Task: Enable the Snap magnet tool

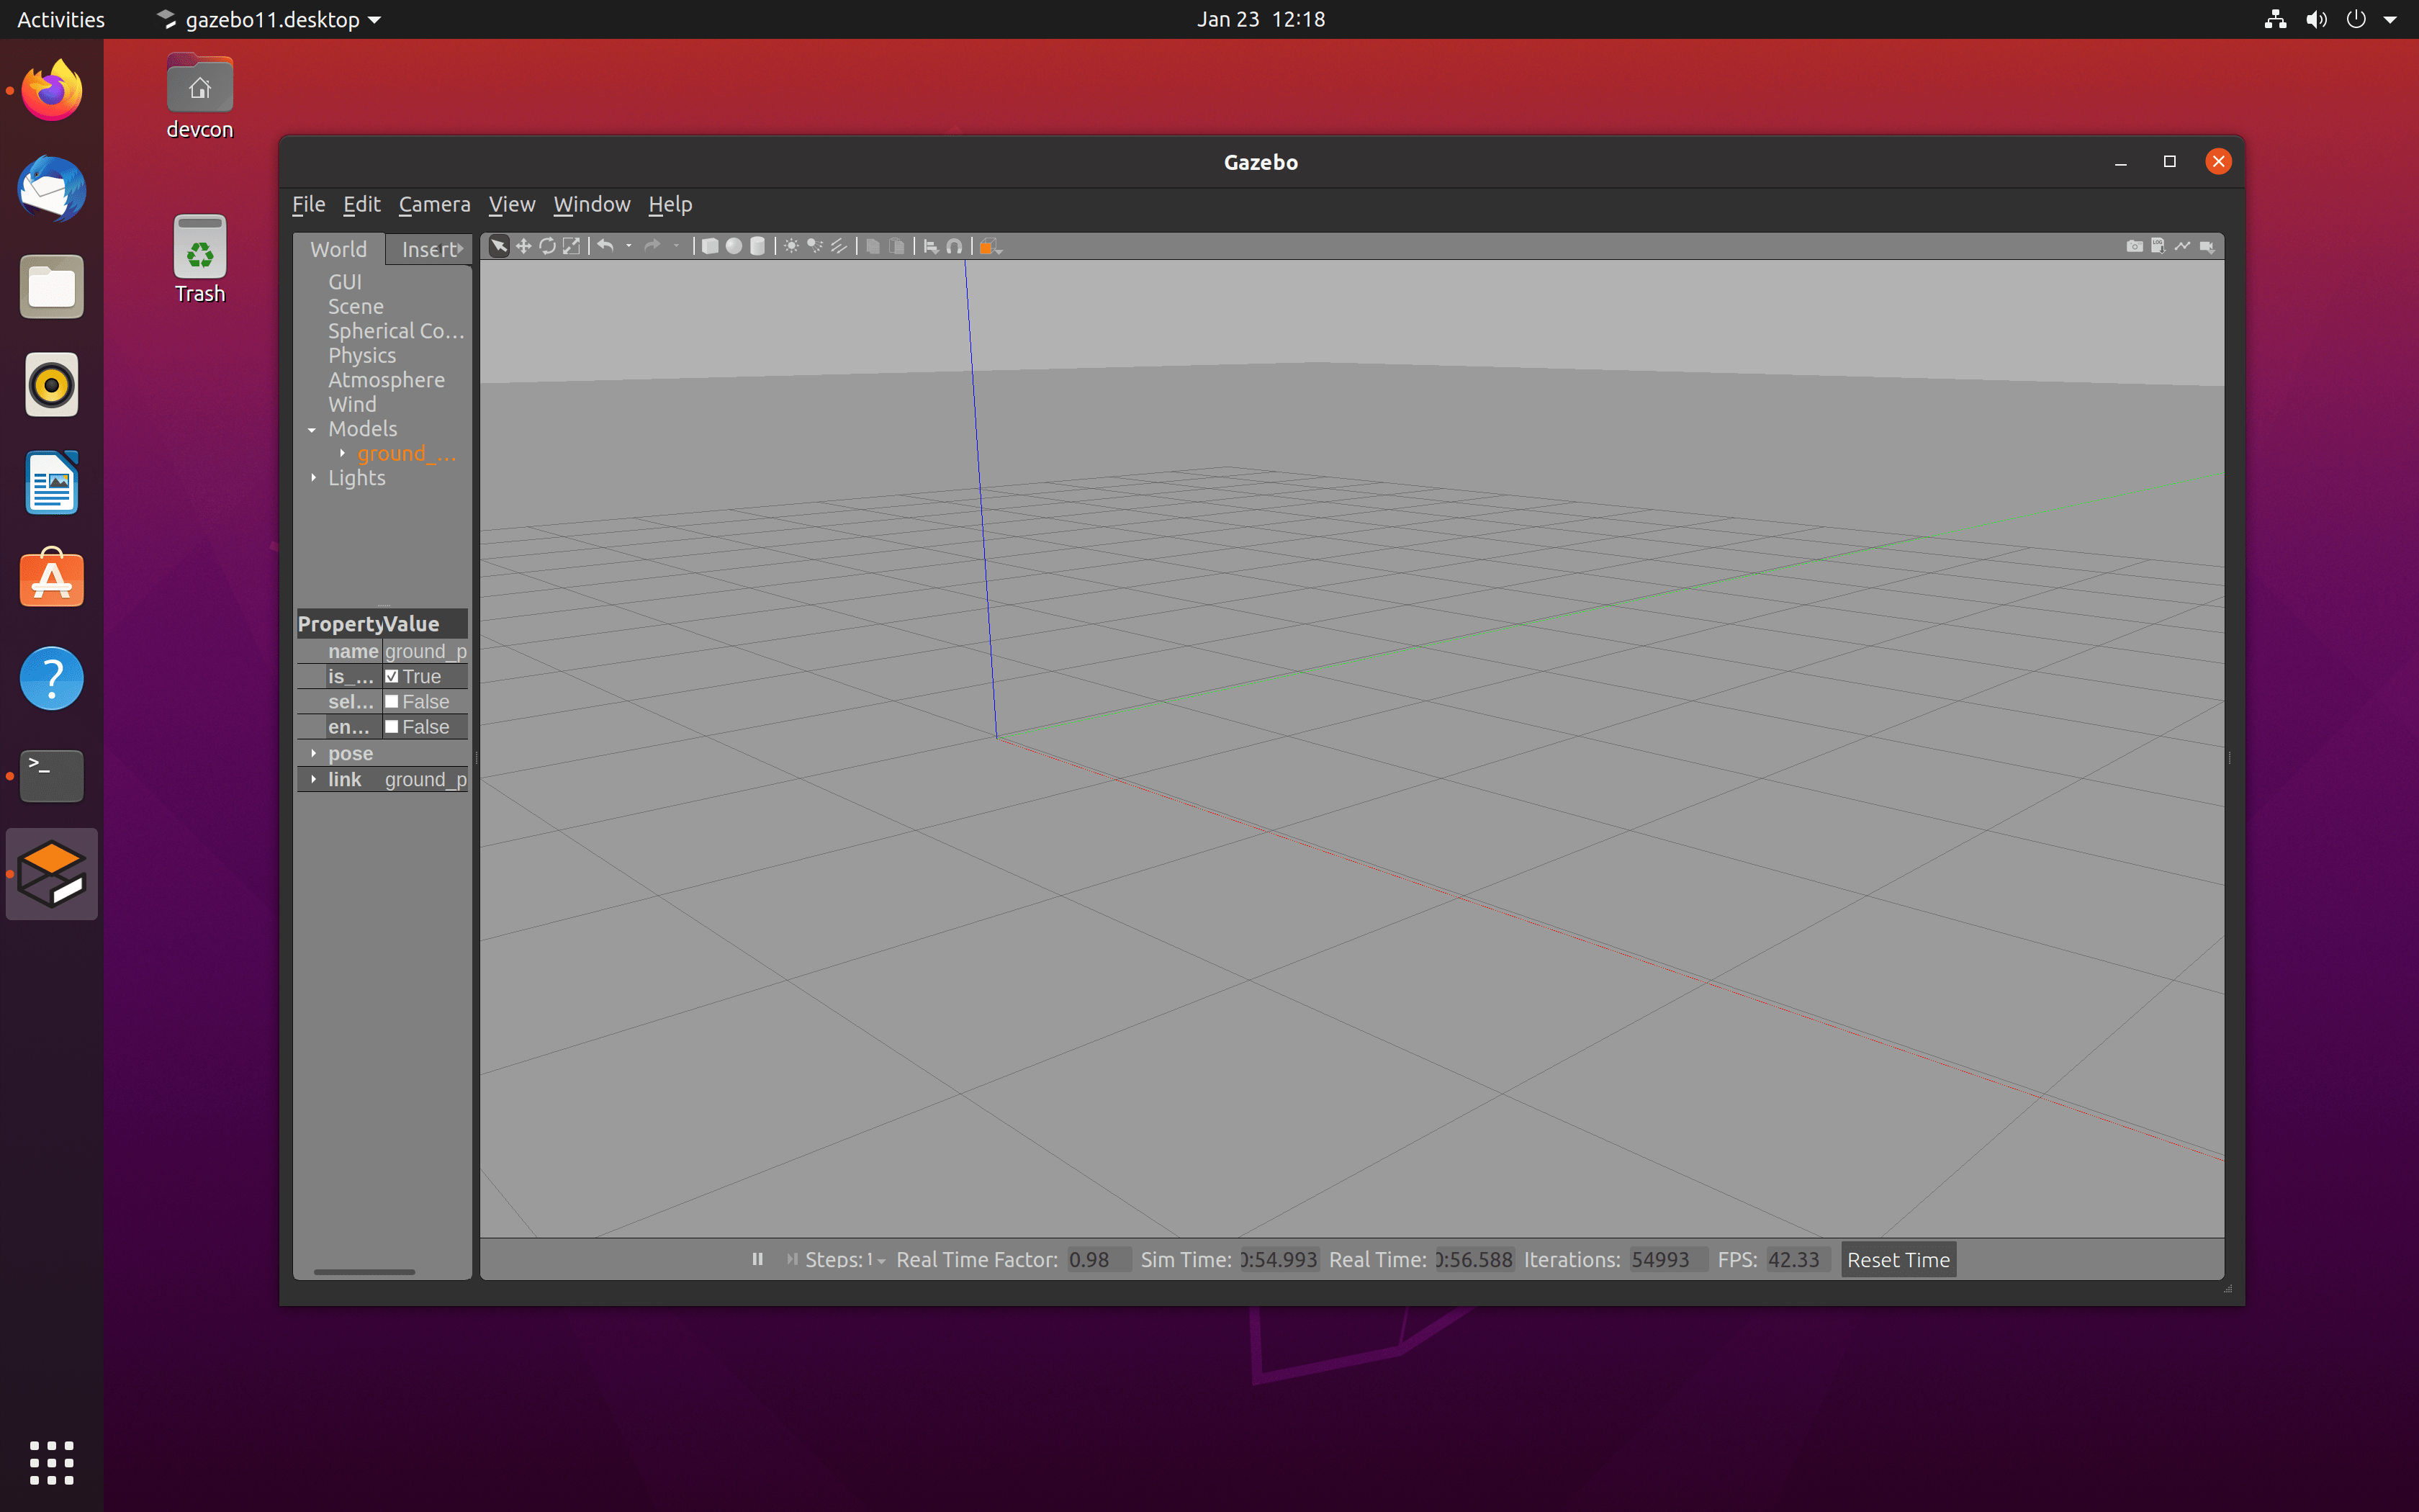Action: pos(955,246)
